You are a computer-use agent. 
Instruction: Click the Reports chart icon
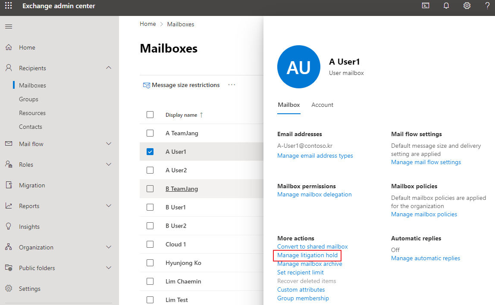pos(9,205)
